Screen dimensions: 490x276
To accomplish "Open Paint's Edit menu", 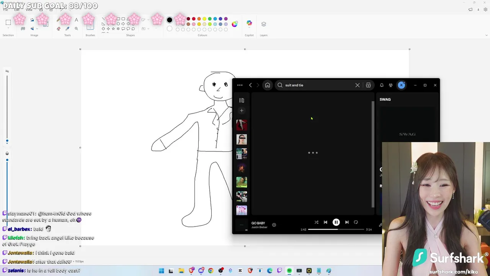I will (17, 10).
